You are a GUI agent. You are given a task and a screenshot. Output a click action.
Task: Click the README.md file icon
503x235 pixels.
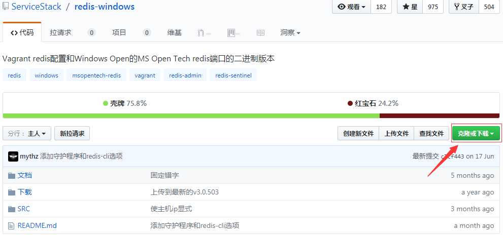coord(12,226)
